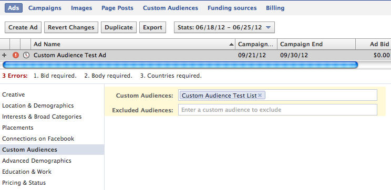The height and width of the screenshot is (190, 391).
Task: Click the Duplicate button
Action: [119, 27]
